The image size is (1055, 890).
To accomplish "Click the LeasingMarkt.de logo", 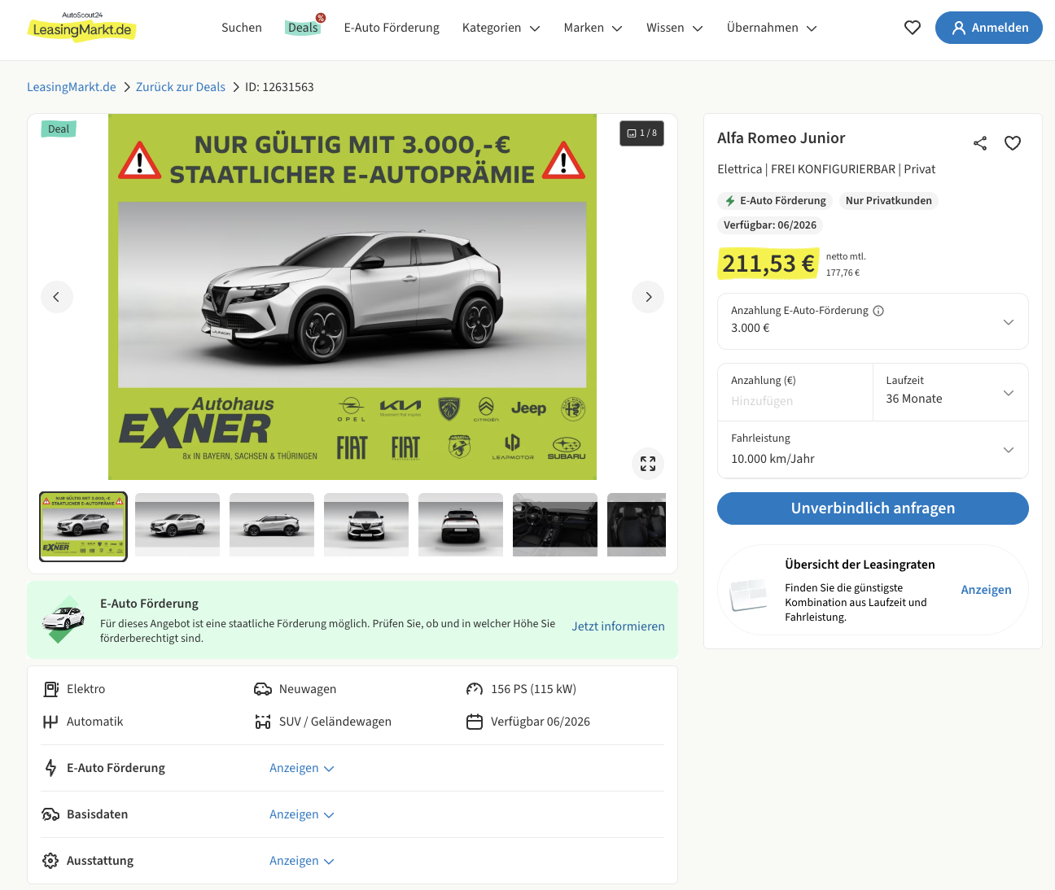I will [81, 28].
